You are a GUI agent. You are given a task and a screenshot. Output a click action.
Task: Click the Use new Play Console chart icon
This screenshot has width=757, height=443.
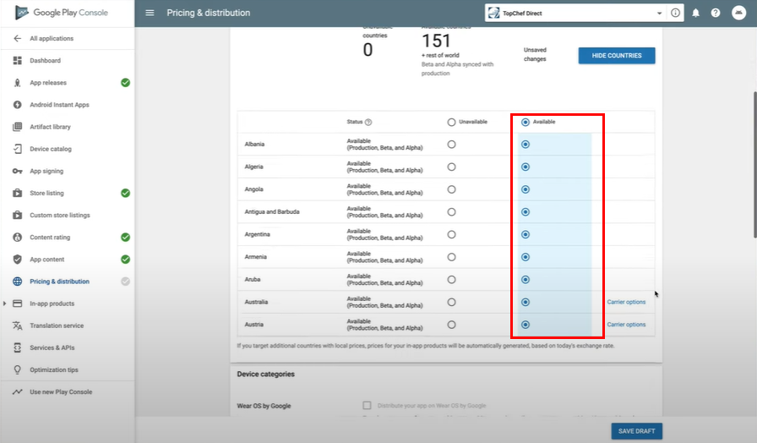point(18,391)
